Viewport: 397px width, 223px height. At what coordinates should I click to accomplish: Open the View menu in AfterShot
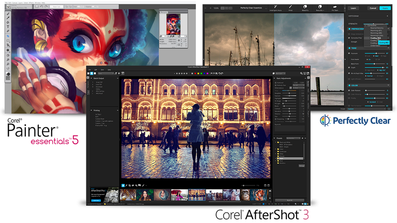point(102,70)
